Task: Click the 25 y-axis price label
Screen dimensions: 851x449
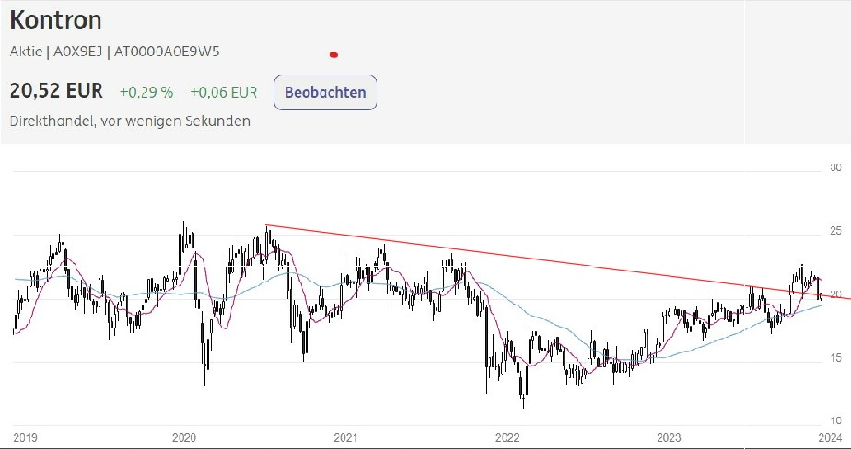Action: (x=836, y=232)
